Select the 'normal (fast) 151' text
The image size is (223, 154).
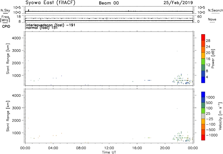point(42,28)
